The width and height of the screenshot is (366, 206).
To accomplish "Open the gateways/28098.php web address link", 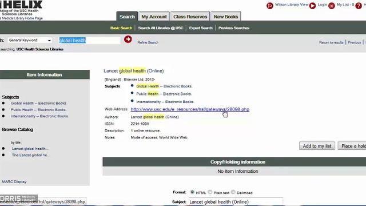I will tap(190, 109).
